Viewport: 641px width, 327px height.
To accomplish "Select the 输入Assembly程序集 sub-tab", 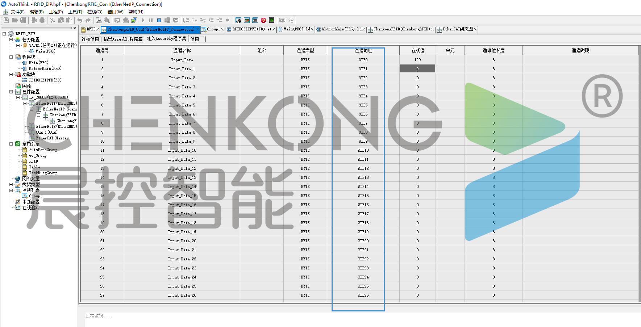I will (x=166, y=39).
